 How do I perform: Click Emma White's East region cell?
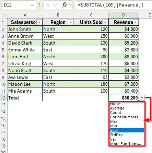[58, 50]
